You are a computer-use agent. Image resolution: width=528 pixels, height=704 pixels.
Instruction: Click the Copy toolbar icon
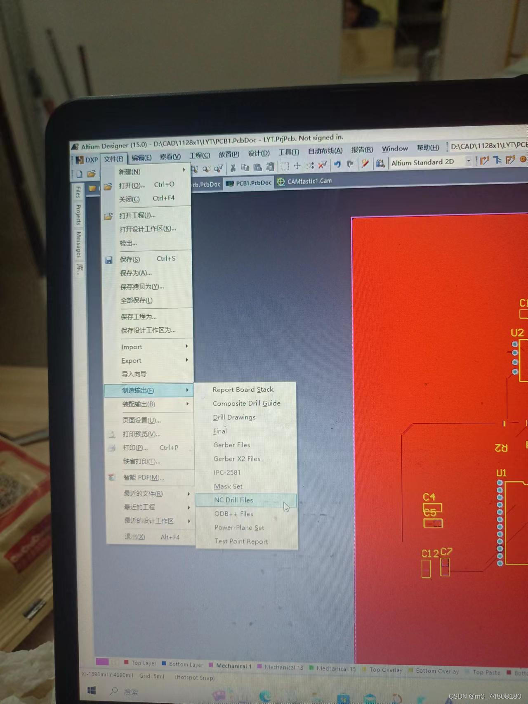[245, 167]
